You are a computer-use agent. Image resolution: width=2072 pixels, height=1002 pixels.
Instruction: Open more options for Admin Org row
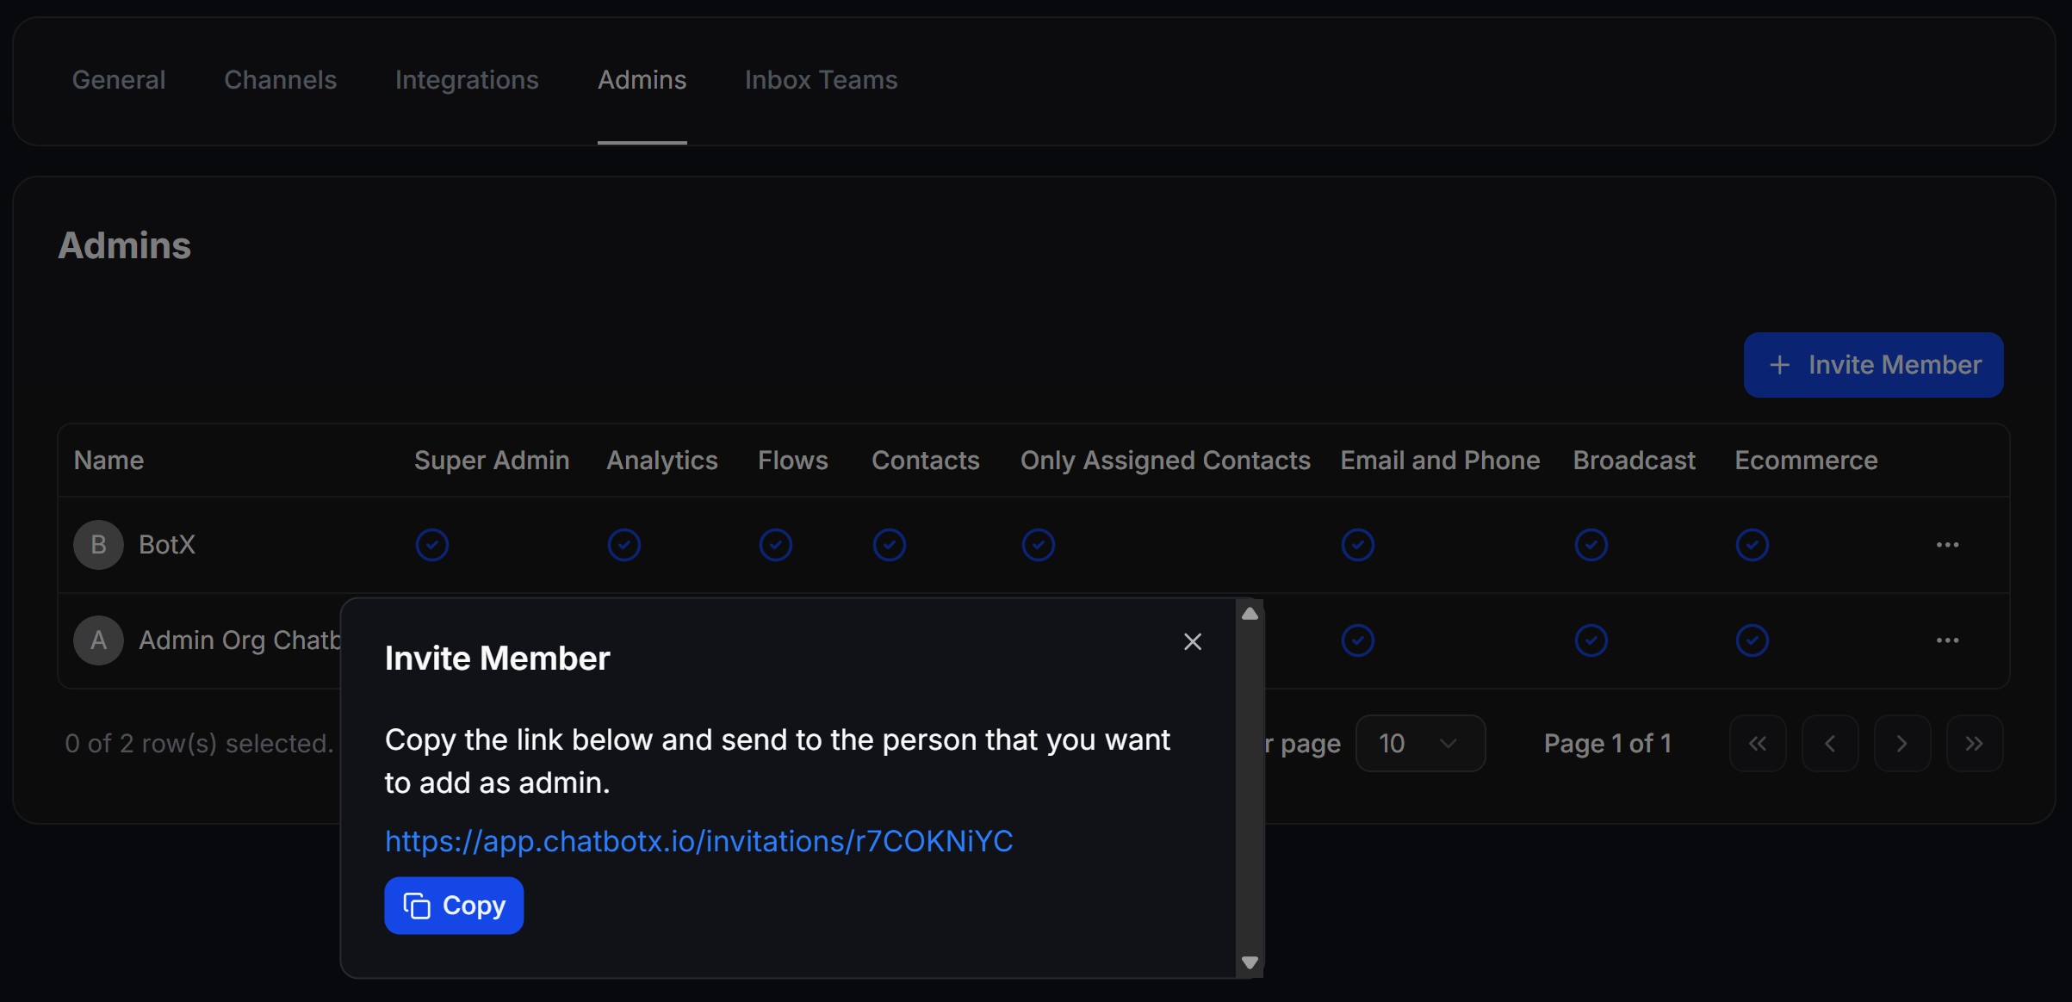point(1948,640)
